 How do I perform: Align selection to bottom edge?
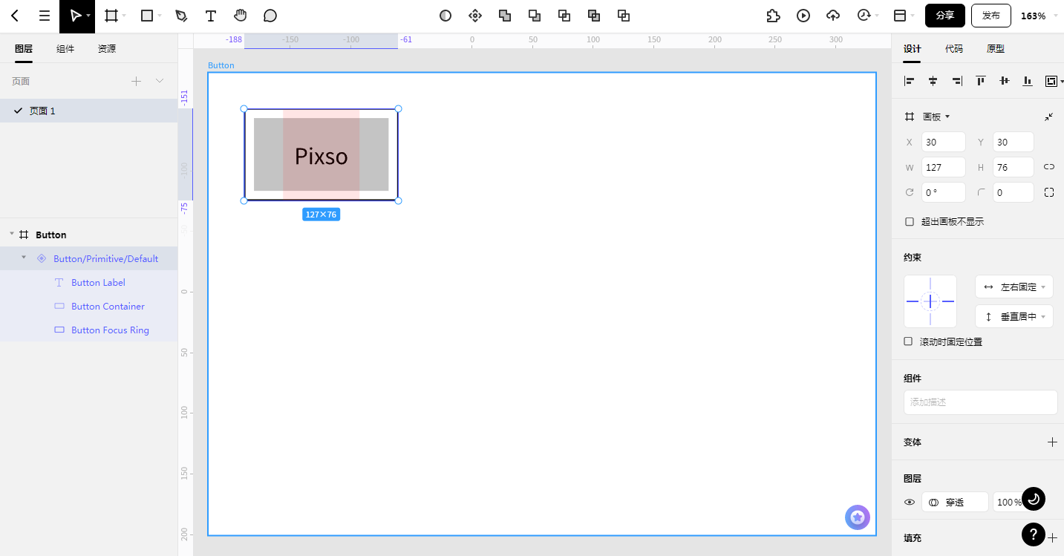tap(1028, 81)
